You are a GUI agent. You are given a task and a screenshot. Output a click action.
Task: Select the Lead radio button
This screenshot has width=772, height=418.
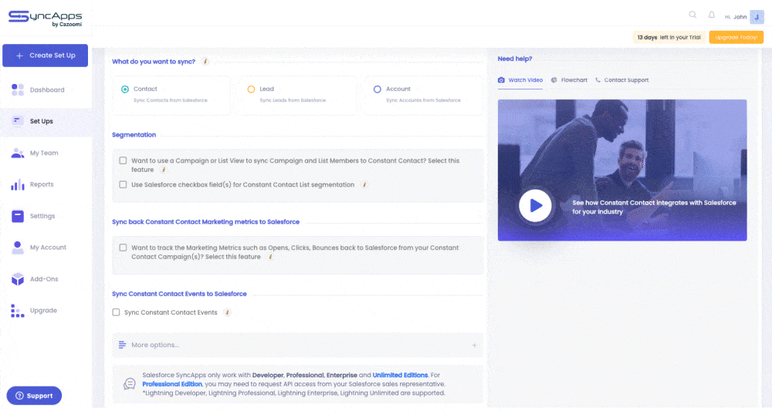click(x=251, y=89)
